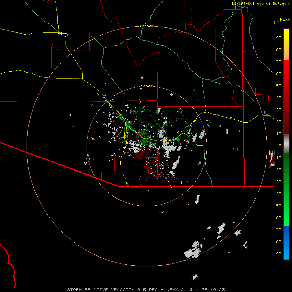Viewport: 292px width, 292px height.
Task: Click the NEXR label above the color scale
Action: point(285,19)
